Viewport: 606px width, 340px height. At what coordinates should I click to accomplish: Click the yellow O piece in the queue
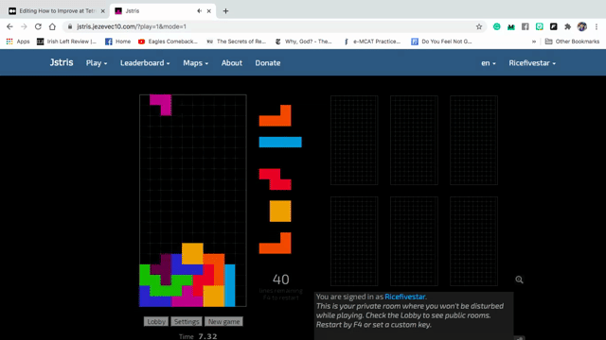pyautogui.click(x=280, y=211)
